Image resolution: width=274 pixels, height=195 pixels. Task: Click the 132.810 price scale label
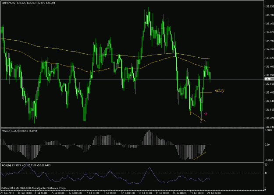pos(270,84)
